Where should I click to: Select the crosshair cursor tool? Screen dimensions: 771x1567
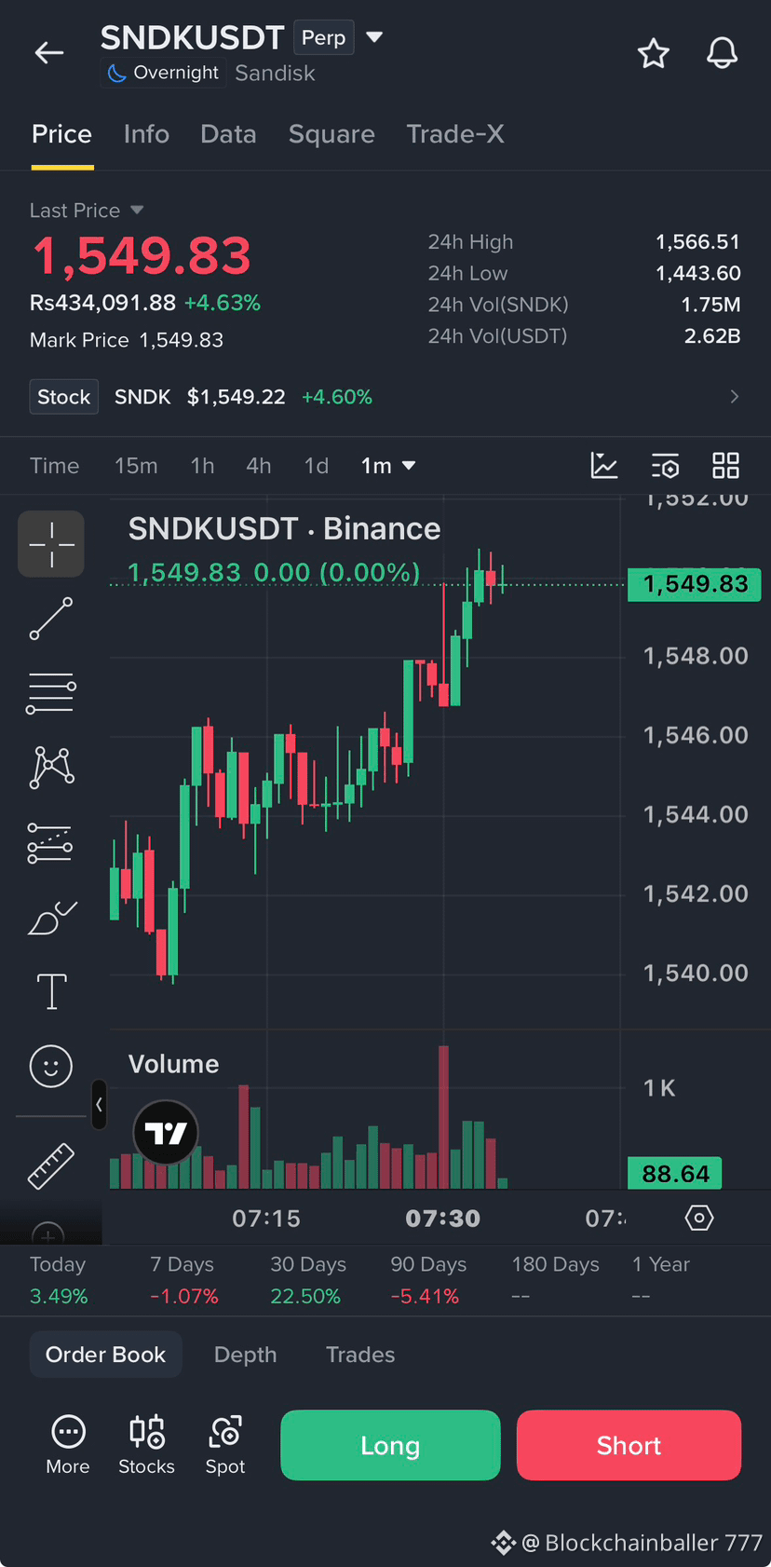[x=51, y=544]
